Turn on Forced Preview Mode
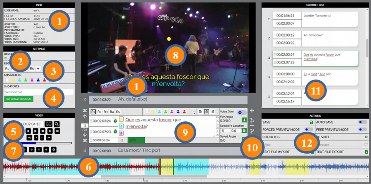This screenshot has width=371, height=184. click(308, 130)
